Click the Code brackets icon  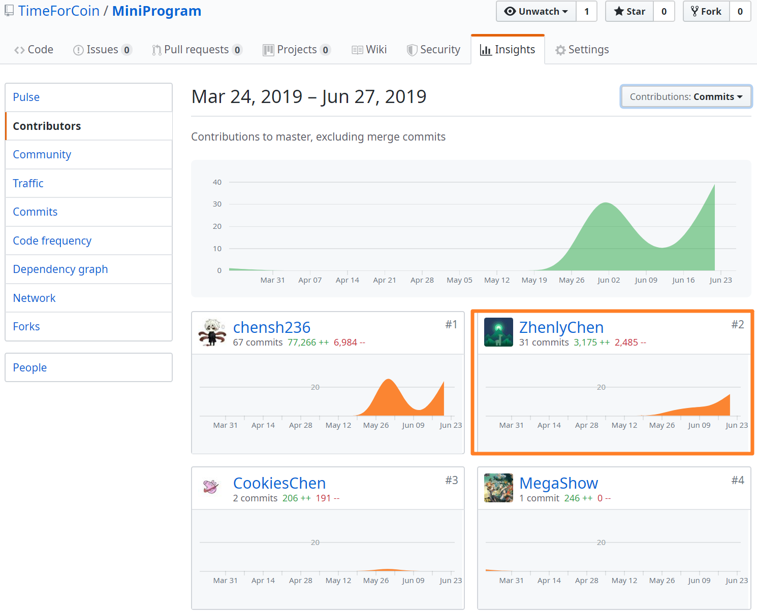click(x=19, y=50)
